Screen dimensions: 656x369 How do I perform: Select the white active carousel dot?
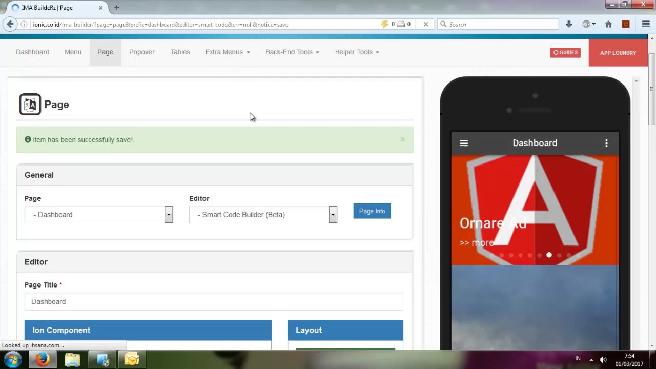(x=549, y=255)
